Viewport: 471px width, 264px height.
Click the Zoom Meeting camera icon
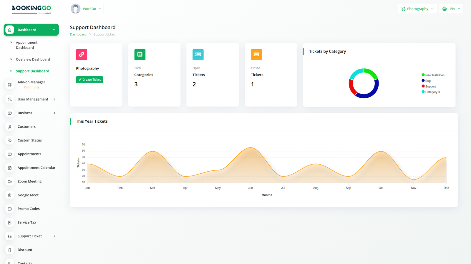10,182
